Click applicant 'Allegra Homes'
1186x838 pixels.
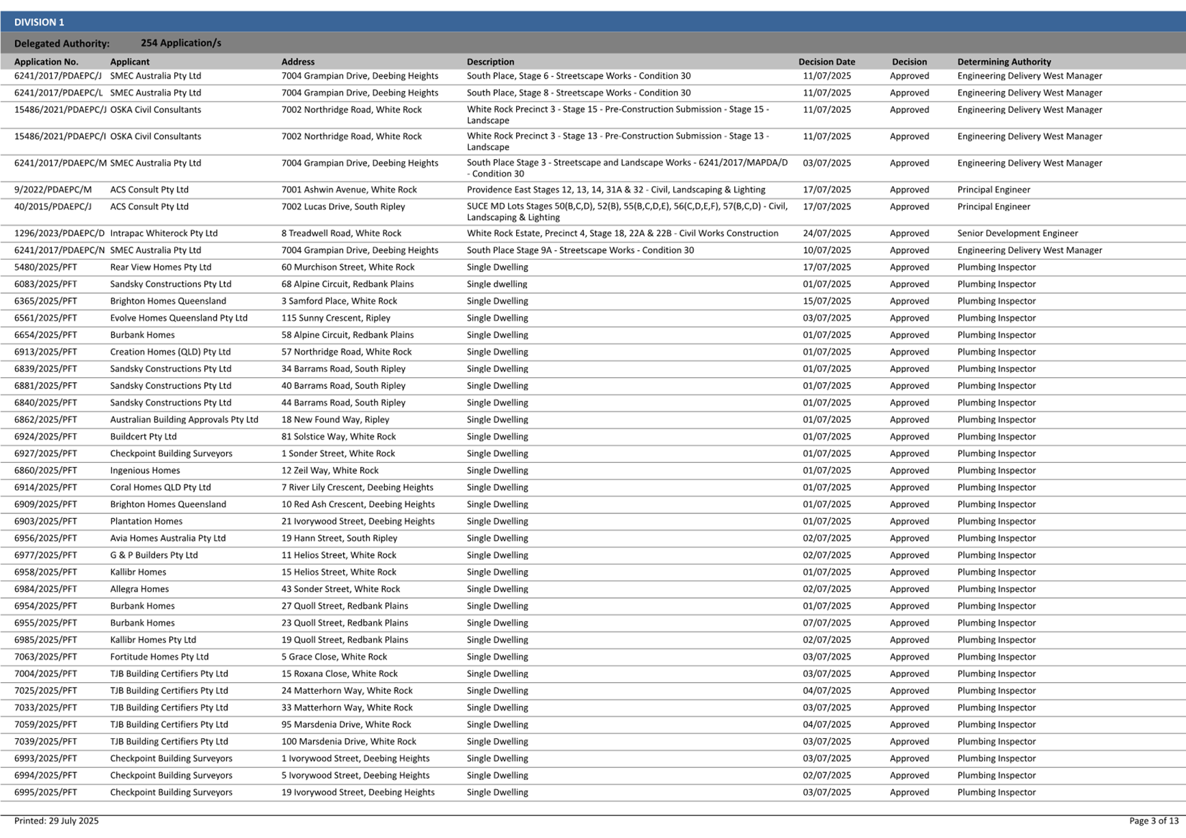[x=139, y=589]
